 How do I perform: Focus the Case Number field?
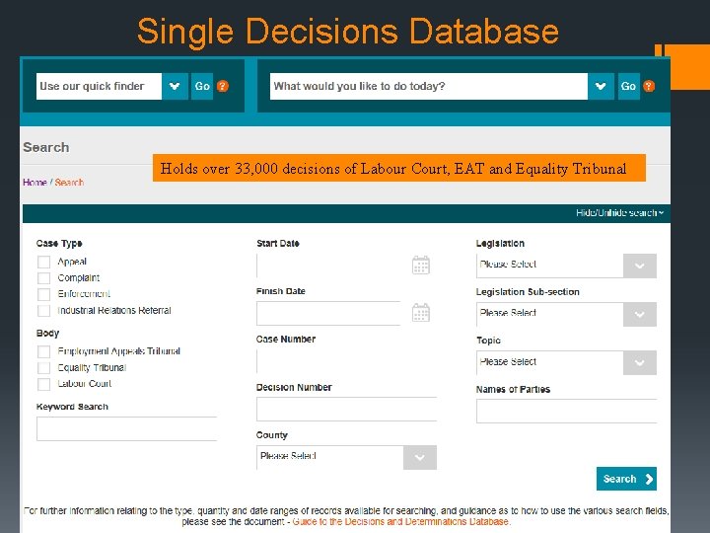tap(346, 361)
